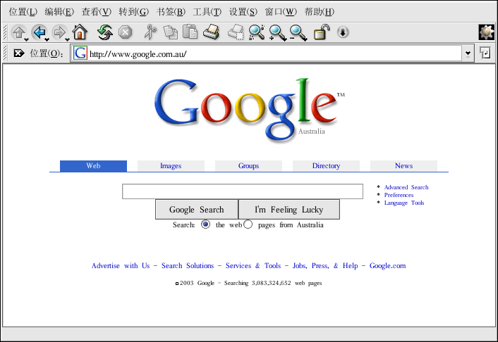Open the Back button history dropdown arrow
The height and width of the screenshot is (342, 498).
click(47, 39)
